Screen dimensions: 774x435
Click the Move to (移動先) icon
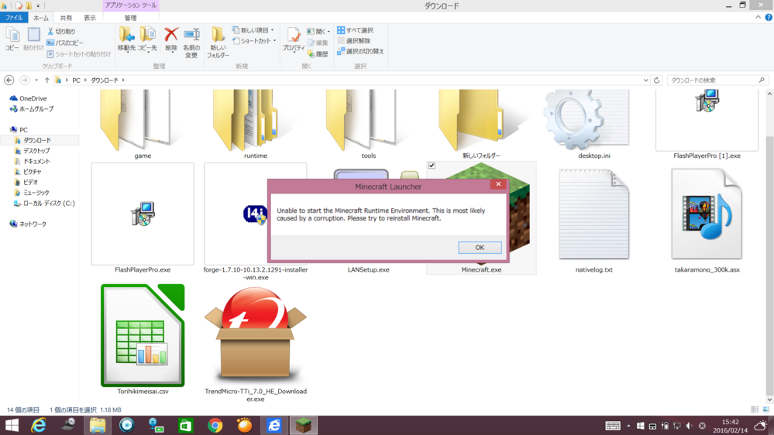pos(126,39)
